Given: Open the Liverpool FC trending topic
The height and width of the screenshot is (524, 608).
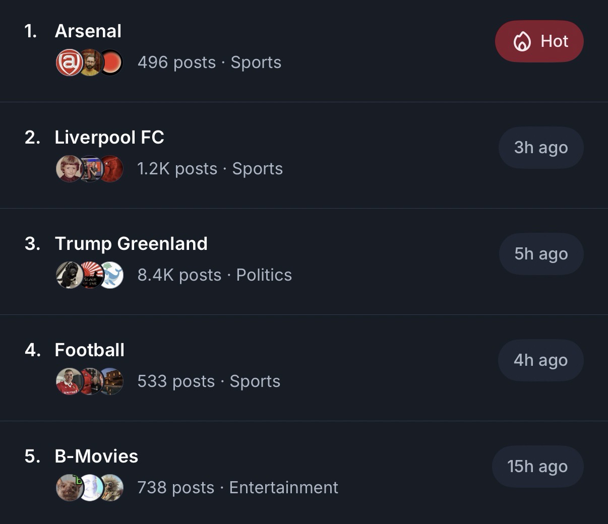Looking at the screenshot, I should tap(109, 138).
